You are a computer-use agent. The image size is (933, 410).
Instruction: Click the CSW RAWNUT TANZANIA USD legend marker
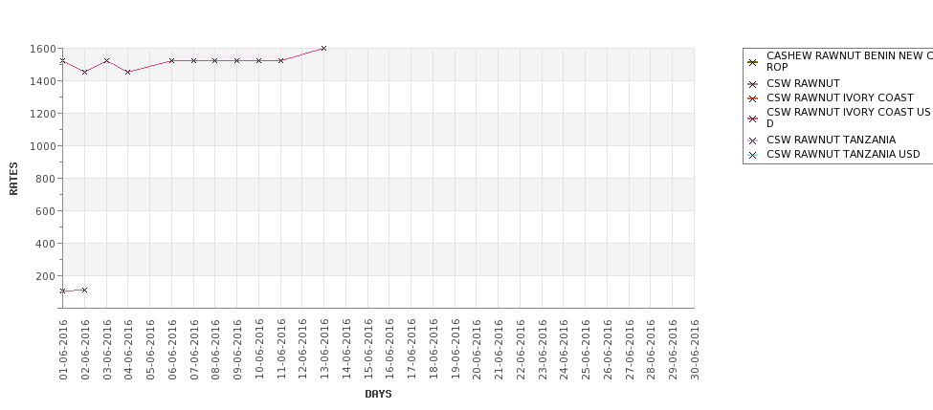point(753,155)
